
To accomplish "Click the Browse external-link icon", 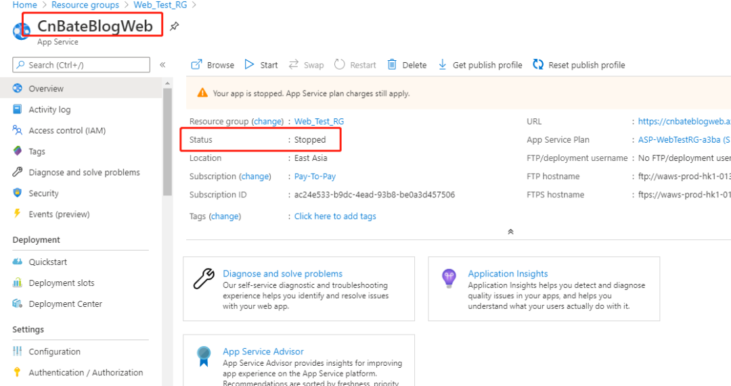I will point(197,64).
